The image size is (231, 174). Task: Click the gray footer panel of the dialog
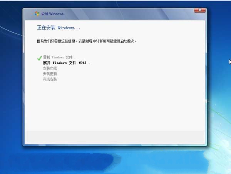coord(115,136)
